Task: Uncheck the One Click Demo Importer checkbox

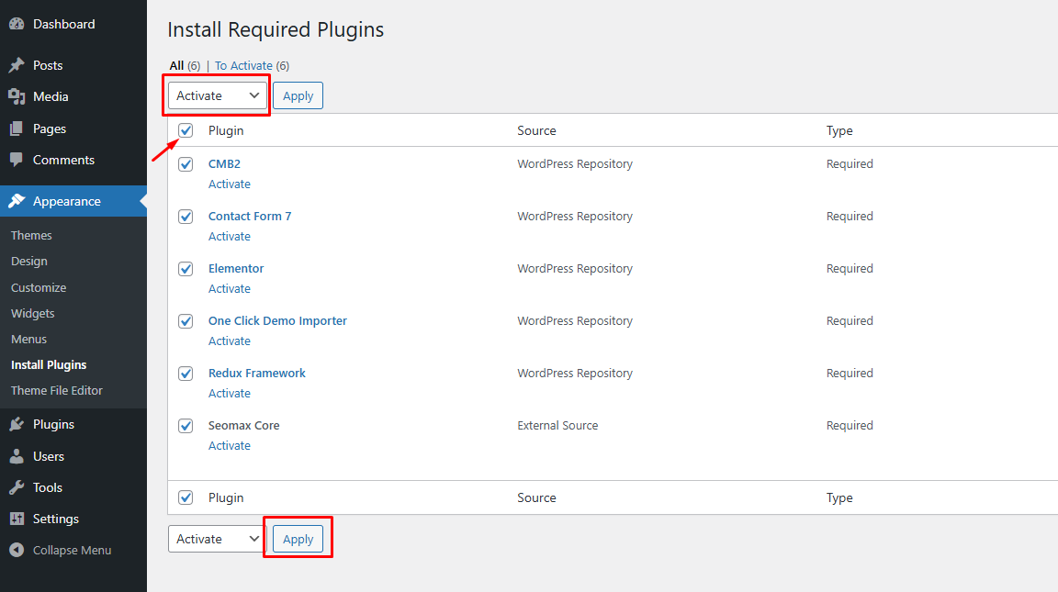Action: tap(186, 321)
